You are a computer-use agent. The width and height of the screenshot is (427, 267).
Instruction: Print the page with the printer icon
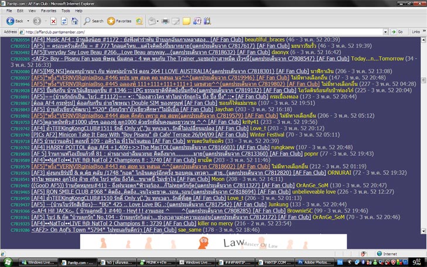tap(165, 21)
